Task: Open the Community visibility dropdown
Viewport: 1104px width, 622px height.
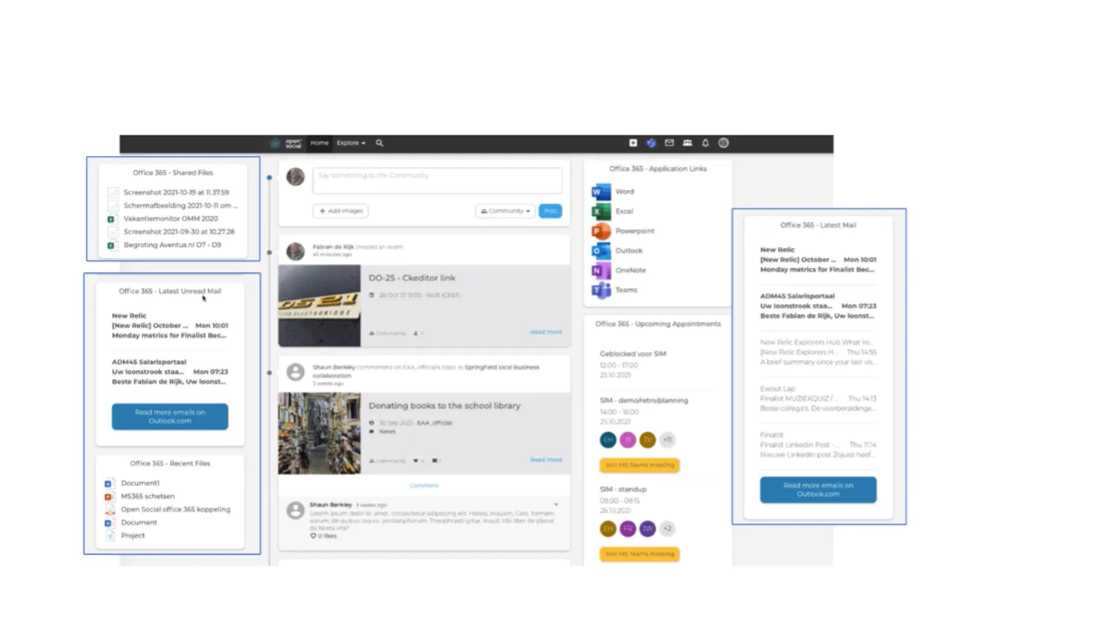Action: [505, 211]
